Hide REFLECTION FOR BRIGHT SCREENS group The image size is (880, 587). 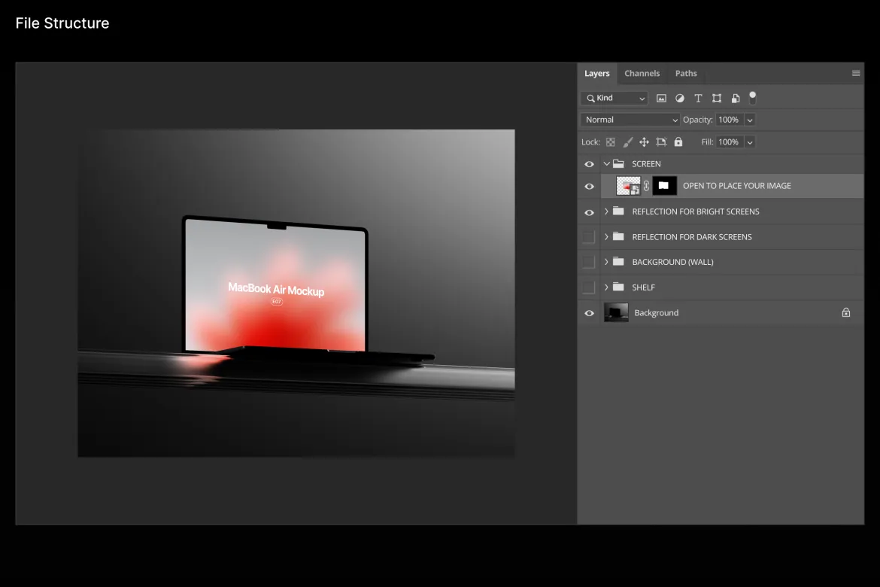coord(589,212)
